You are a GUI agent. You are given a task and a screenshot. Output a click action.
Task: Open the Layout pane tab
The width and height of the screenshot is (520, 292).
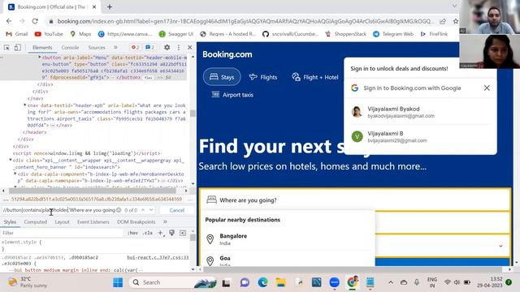coord(62,221)
